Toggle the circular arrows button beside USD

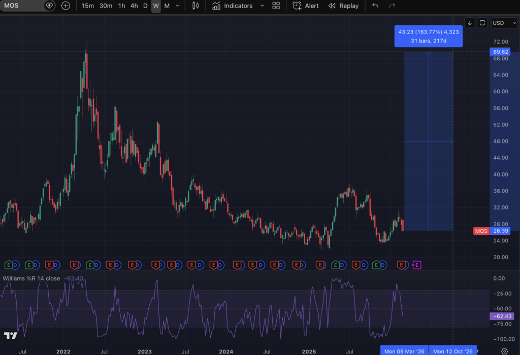pos(482,23)
